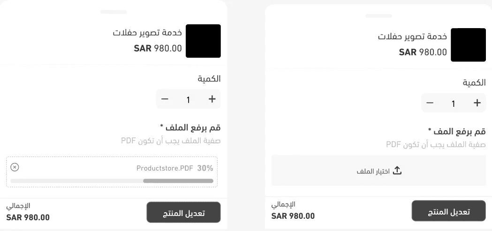Viewport: 492px width, 231px height.
Task: Click خدمة تصوير حفلات title in the اختيار الملف panel
Action: [x=413, y=37]
